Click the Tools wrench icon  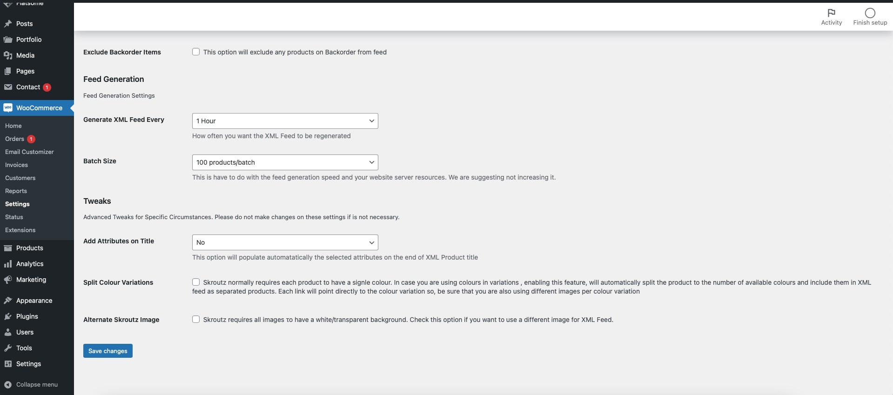click(8, 348)
